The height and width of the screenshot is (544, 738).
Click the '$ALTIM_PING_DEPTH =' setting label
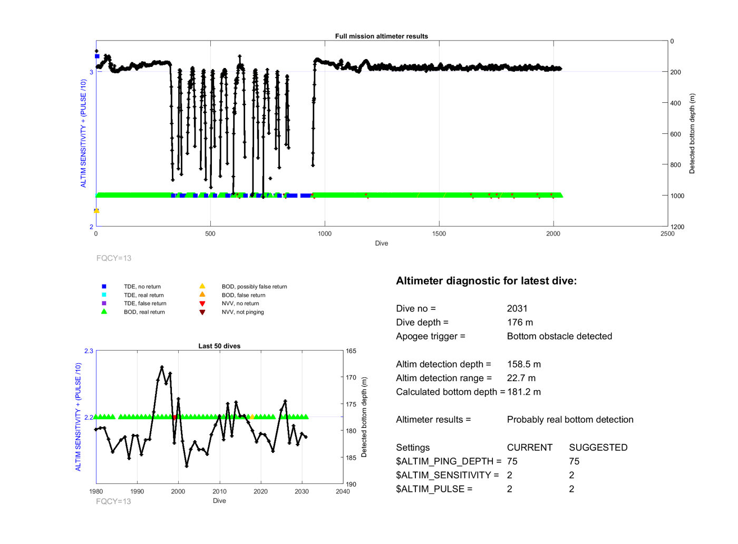pyautogui.click(x=449, y=461)
